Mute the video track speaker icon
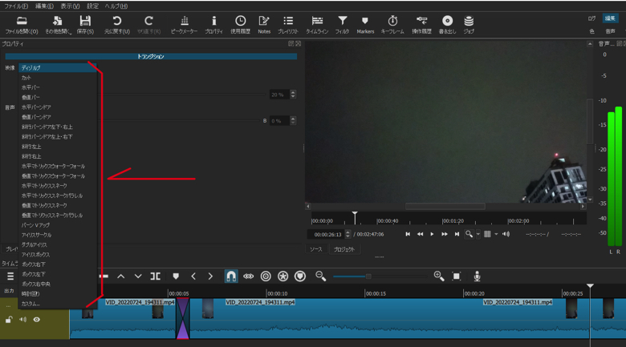Viewport: 626px width, 347px height. click(22, 320)
